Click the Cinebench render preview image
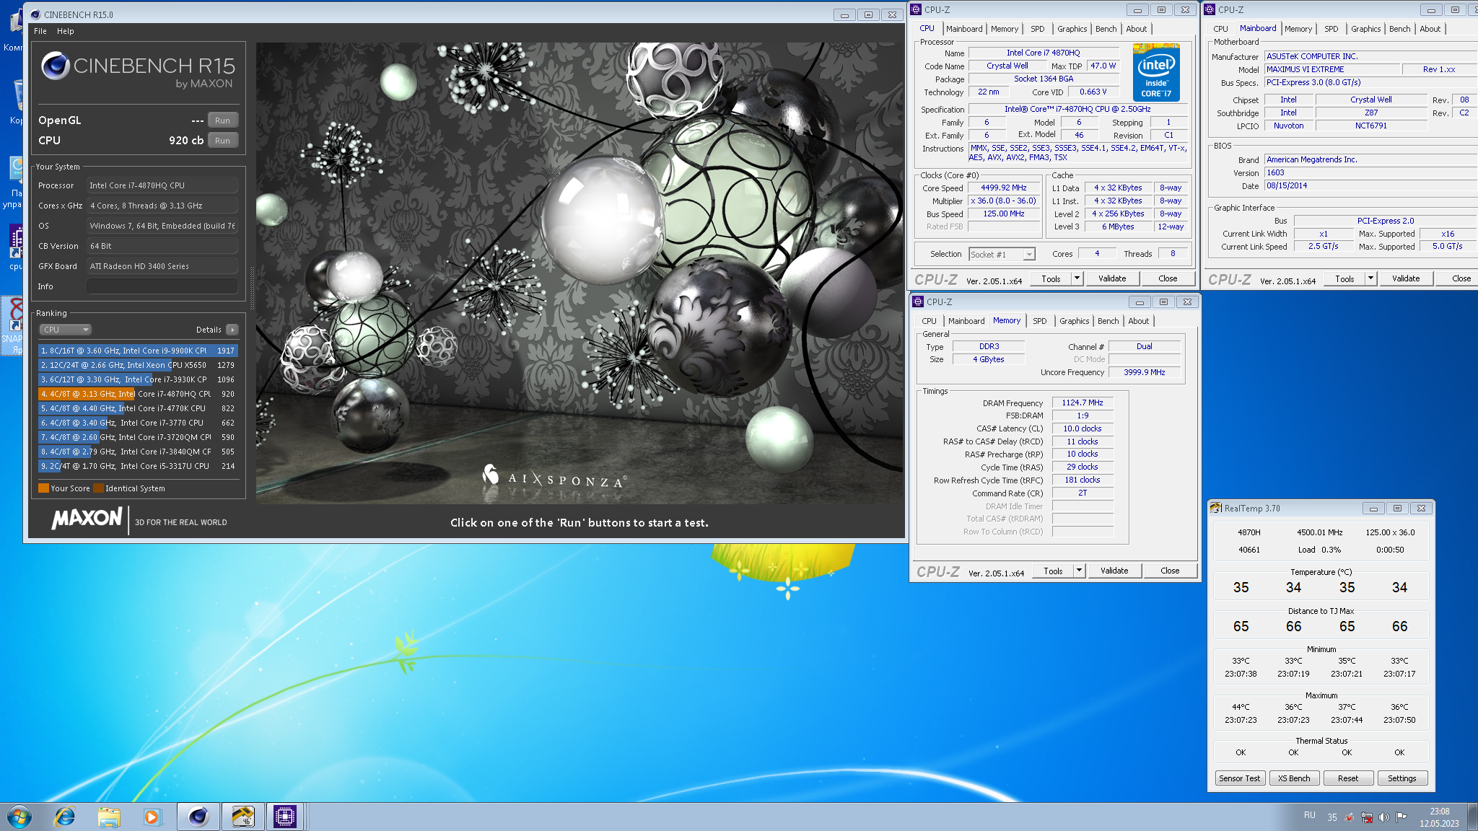Image resolution: width=1478 pixels, height=831 pixels. pos(580,273)
